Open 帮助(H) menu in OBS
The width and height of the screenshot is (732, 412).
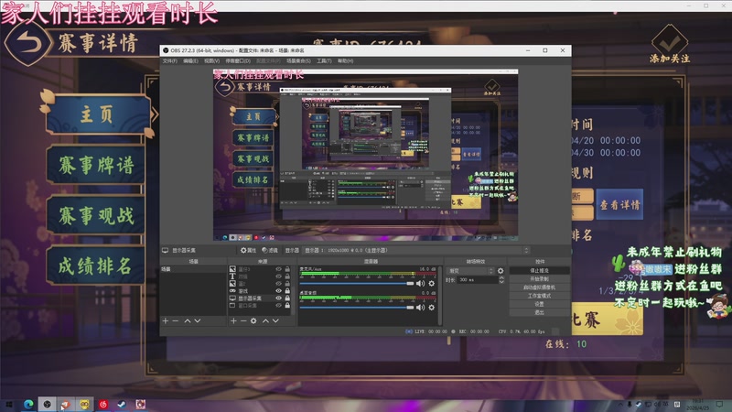[x=346, y=61]
